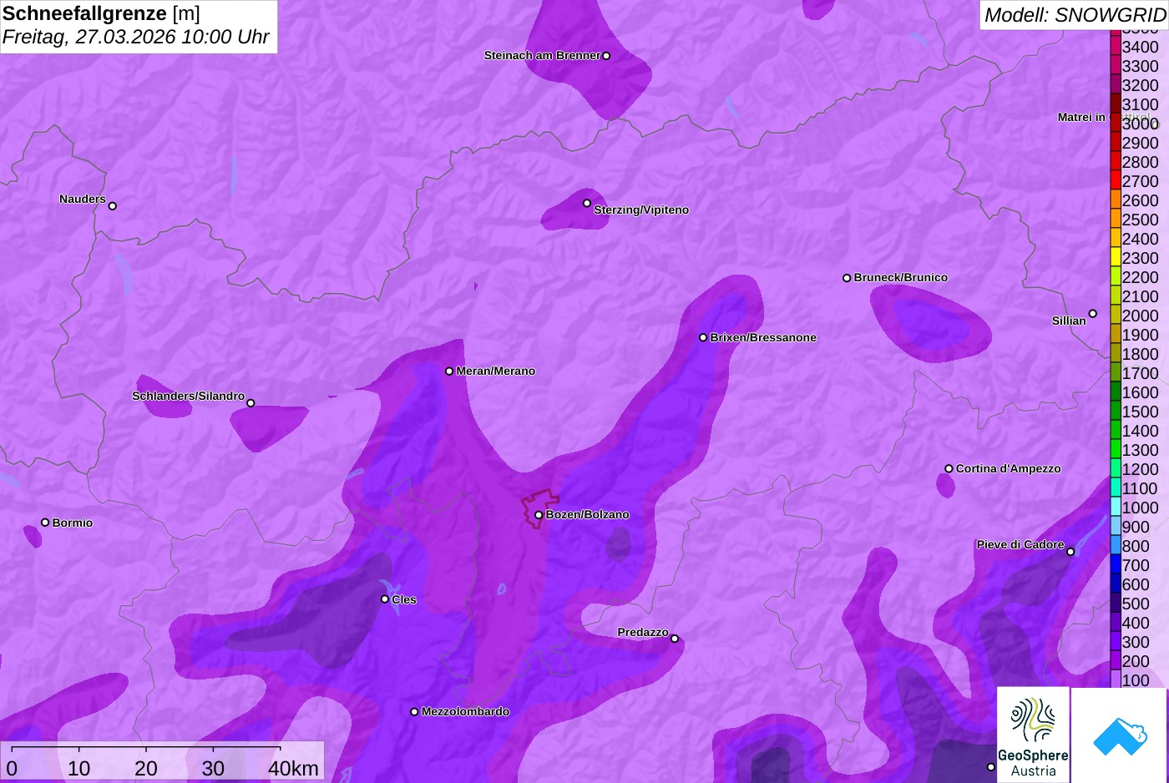Click the Brixen/Bressanone marker dot
1169x783 pixels.
703,338
